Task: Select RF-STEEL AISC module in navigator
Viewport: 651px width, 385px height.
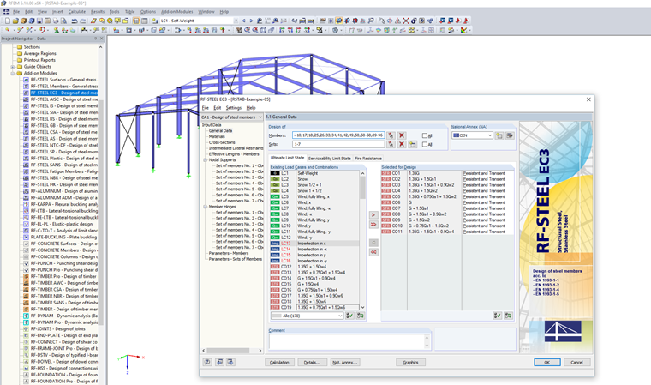Action: (x=64, y=99)
